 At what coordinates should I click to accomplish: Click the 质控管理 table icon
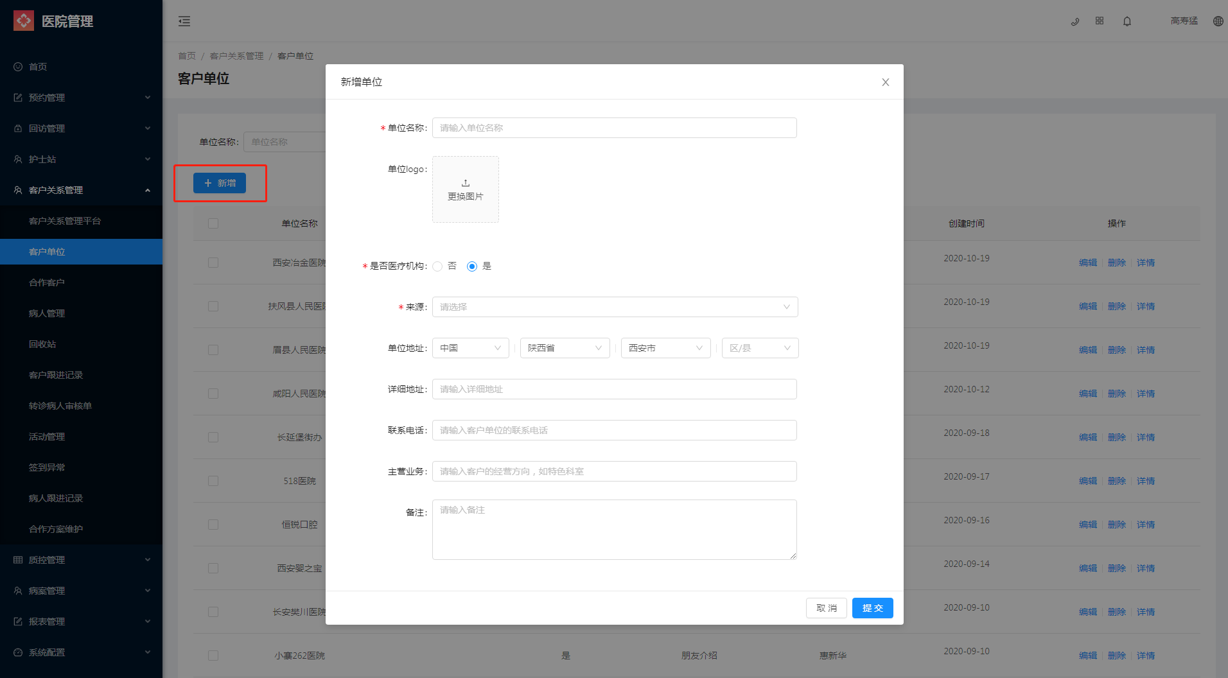(18, 560)
